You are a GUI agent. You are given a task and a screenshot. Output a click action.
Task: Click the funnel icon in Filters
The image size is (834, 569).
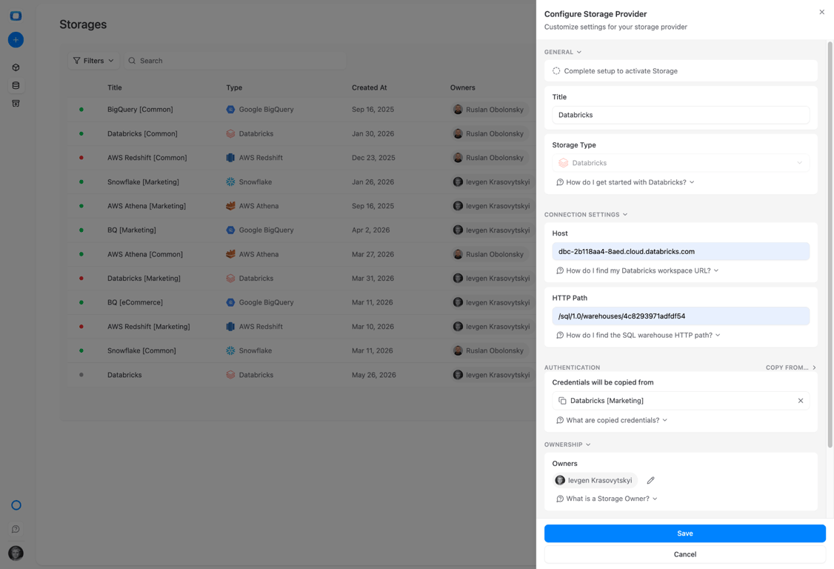click(x=76, y=61)
